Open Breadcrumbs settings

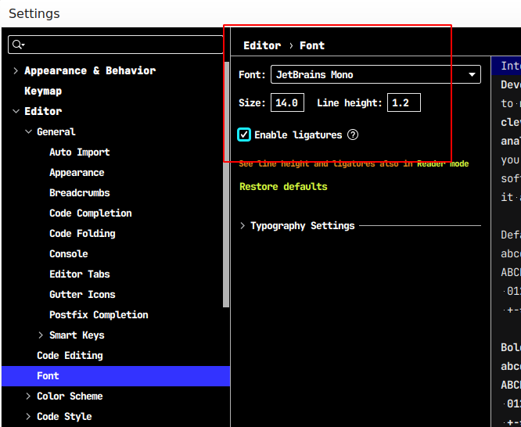pos(80,192)
